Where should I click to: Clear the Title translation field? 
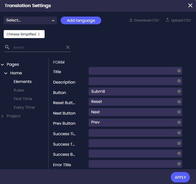tap(179, 71)
